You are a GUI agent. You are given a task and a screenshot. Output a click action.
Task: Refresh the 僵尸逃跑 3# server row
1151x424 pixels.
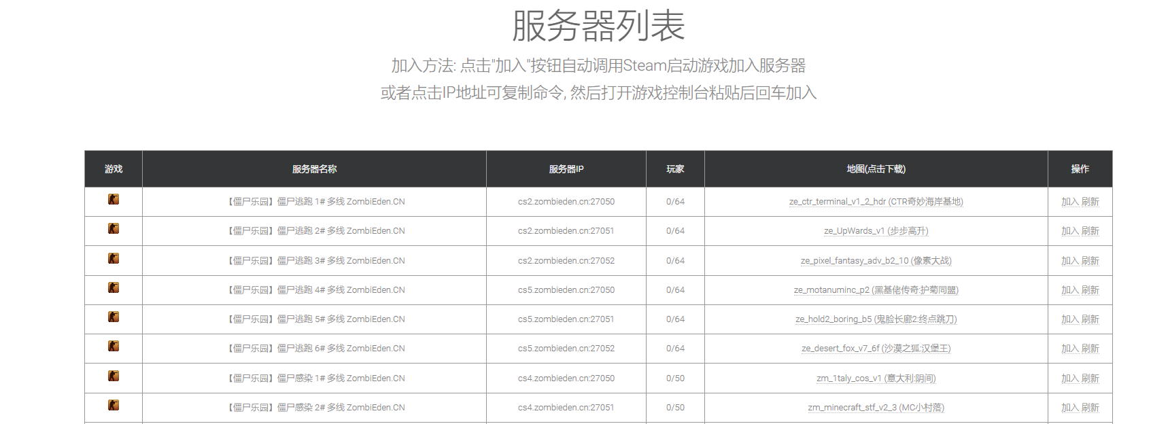click(1090, 261)
